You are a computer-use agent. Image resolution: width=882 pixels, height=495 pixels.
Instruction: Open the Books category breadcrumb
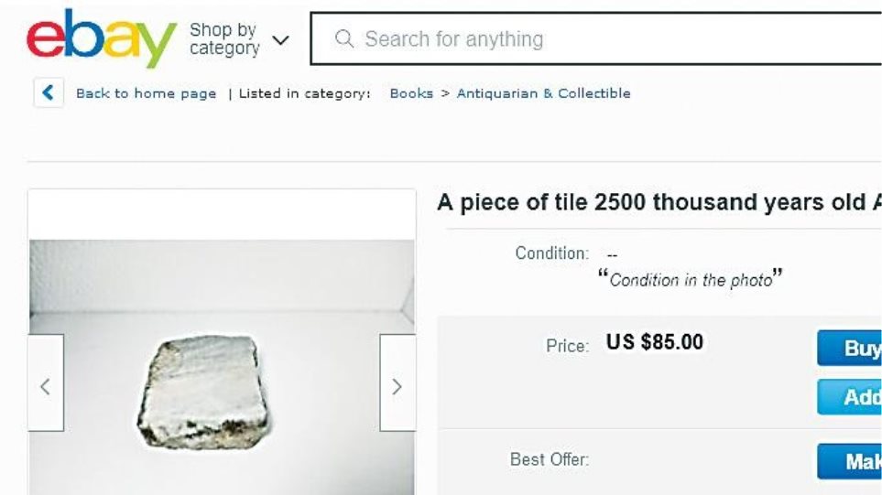[411, 93]
